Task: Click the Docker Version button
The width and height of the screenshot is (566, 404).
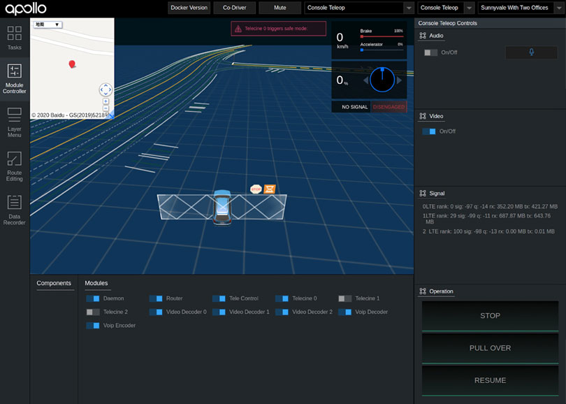Action: click(x=189, y=8)
